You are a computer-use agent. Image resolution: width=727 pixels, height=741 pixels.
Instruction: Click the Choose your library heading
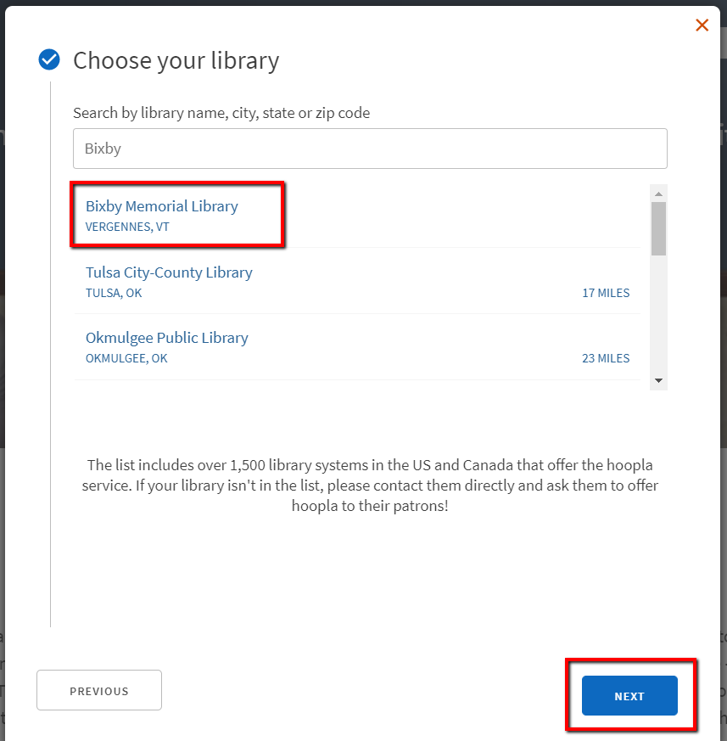point(176,60)
